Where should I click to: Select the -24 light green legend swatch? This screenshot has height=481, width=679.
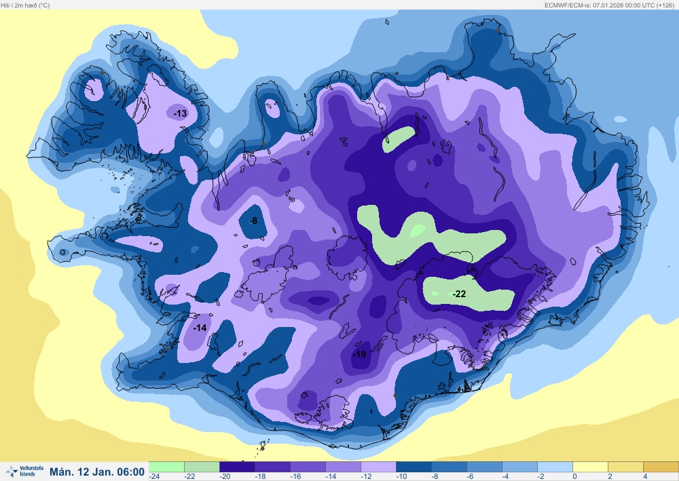click(167, 467)
